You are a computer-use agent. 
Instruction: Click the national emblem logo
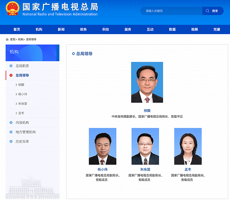click(12, 9)
